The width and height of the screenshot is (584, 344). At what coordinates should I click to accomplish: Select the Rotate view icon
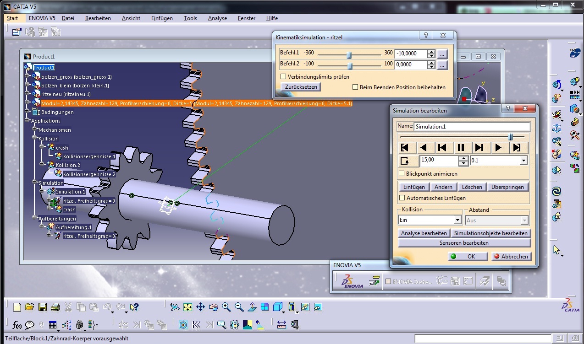(x=213, y=307)
